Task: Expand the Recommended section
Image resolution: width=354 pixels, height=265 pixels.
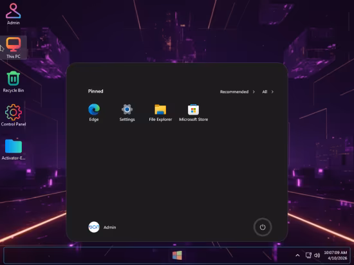Action: coord(238,92)
